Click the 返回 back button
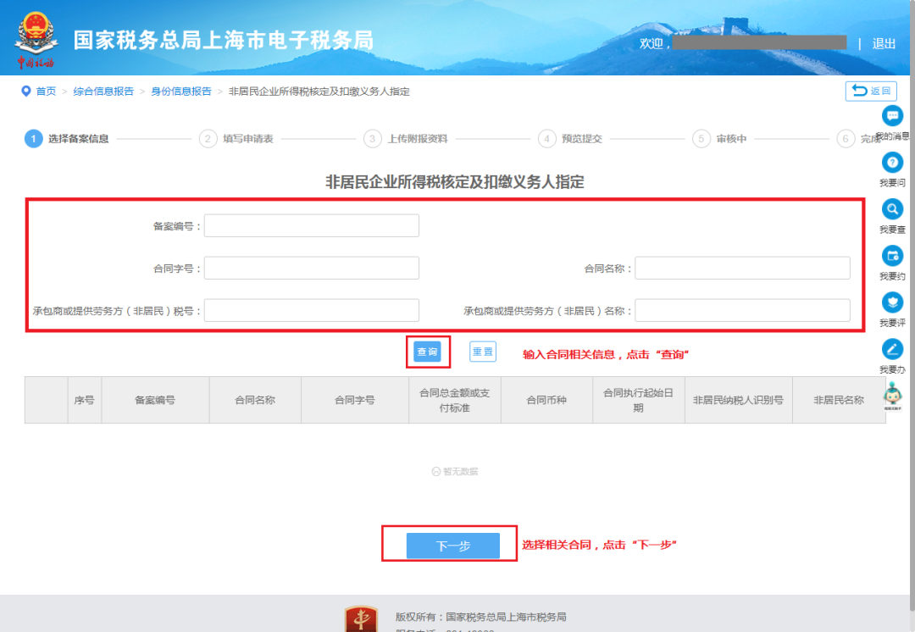The image size is (915, 632). click(x=871, y=91)
